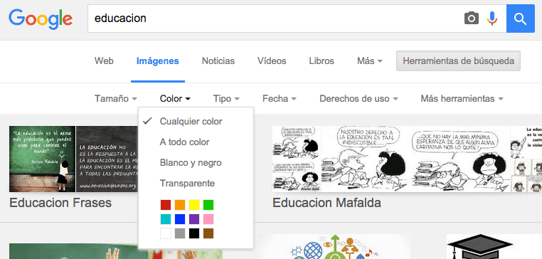Collapse the Color filter dropdown
The image size is (542, 259).
coord(175,99)
